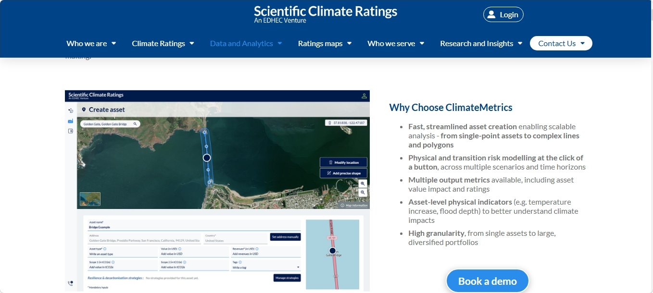This screenshot has height=293, width=653.
Task: Click the Address field
Action: coord(144,238)
